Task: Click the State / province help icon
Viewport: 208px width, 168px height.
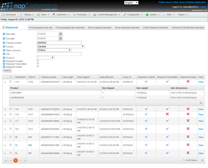Action: pos(4,50)
